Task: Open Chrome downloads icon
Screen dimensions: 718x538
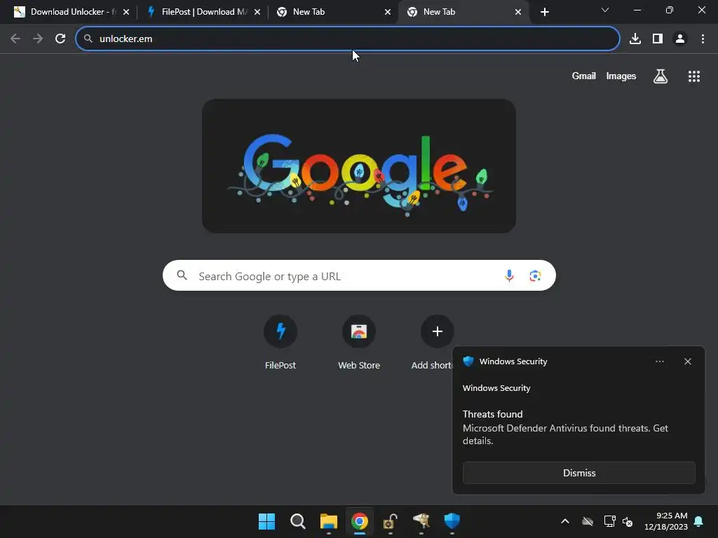Action: pyautogui.click(x=635, y=39)
